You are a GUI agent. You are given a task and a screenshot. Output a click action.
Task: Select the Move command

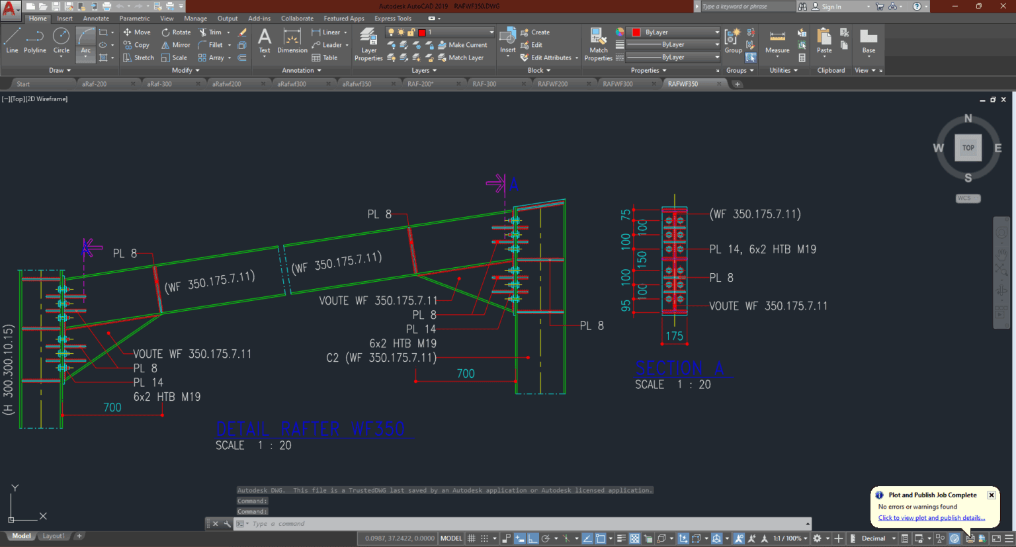(x=138, y=31)
